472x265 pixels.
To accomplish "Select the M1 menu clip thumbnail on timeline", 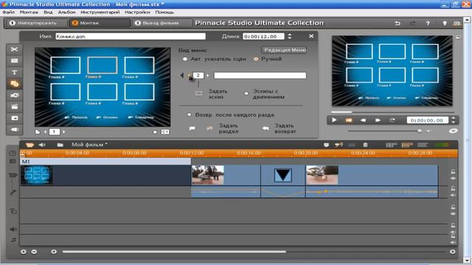I will click(37, 174).
